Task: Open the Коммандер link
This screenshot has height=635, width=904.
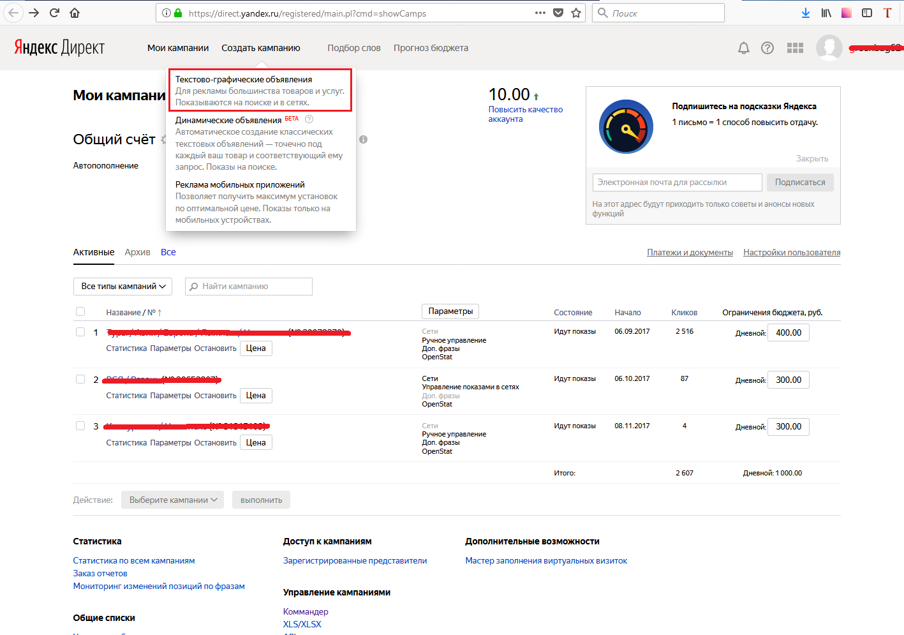Action: [306, 612]
